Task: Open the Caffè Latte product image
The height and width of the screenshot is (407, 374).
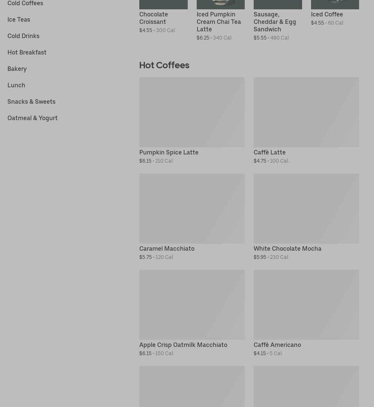Action: tap(306, 112)
